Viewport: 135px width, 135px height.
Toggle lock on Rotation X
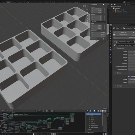click(104, 16)
